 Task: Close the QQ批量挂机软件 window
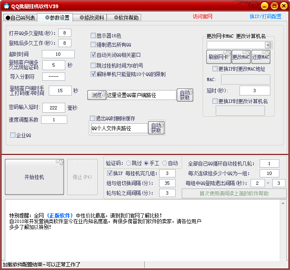coord(284,6)
